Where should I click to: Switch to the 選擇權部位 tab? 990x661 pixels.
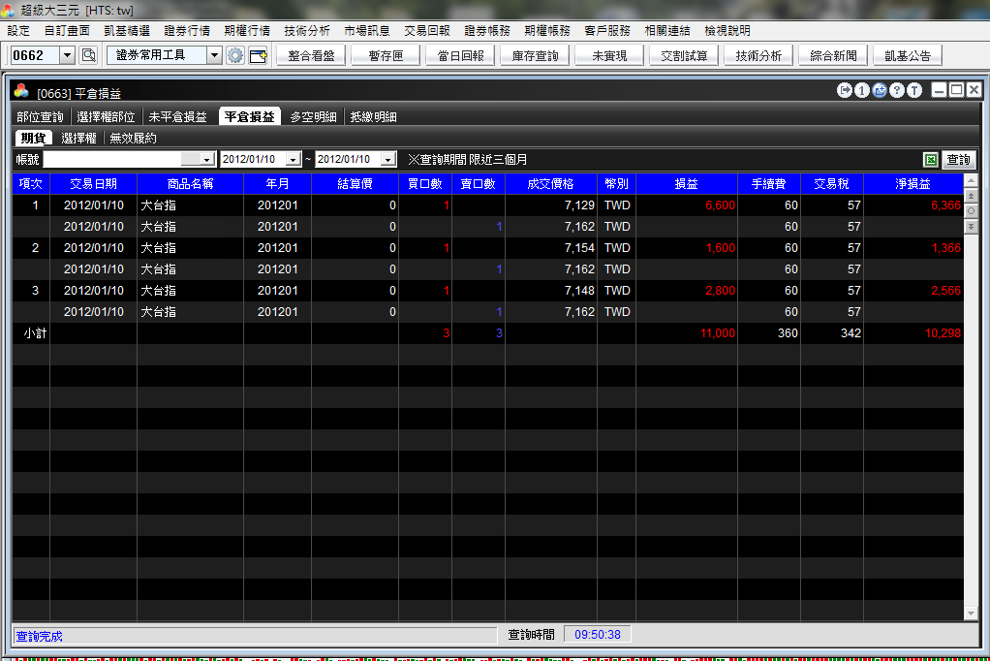tap(107, 117)
